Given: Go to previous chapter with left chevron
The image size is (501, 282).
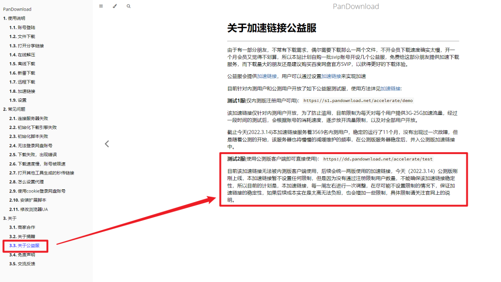Looking at the screenshot, I should coord(107,144).
